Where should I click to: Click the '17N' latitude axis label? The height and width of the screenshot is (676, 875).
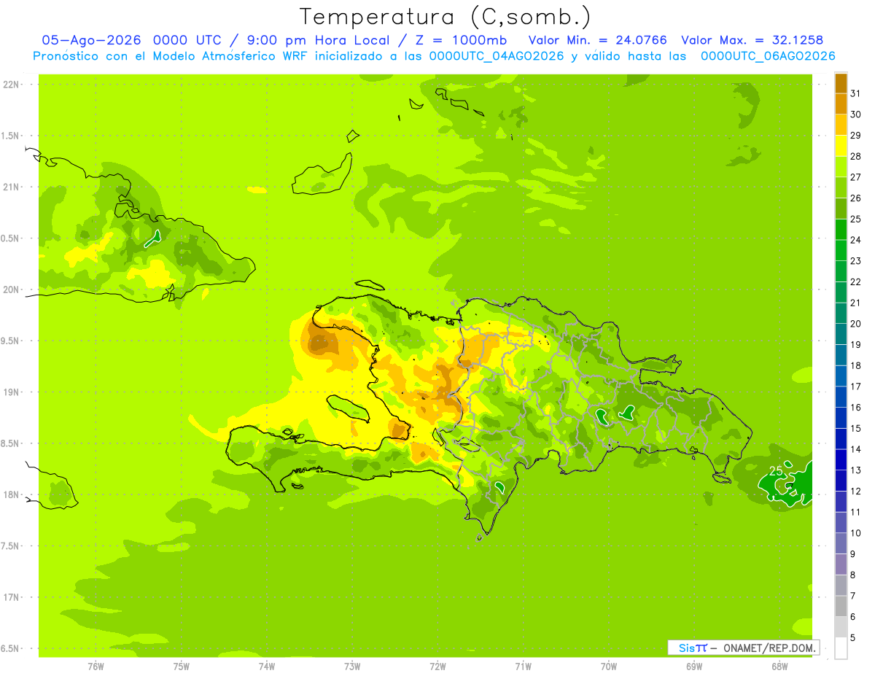point(11,597)
